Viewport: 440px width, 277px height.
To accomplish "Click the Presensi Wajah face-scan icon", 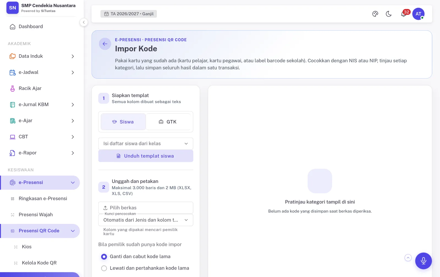I will [12, 215].
